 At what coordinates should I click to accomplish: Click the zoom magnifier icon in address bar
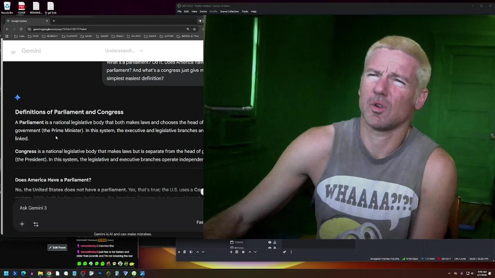[188, 29]
